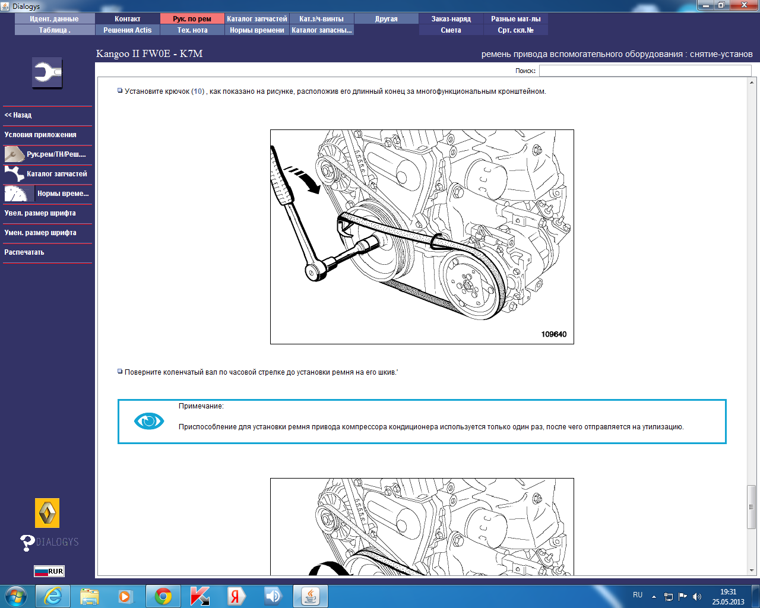
Task: Open the Идент. данные tab
Action: (55, 19)
